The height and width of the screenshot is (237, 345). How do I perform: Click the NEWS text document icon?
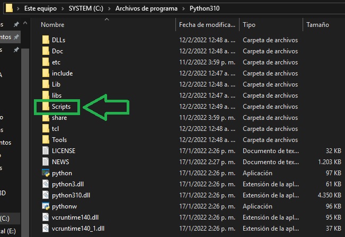[46, 162]
